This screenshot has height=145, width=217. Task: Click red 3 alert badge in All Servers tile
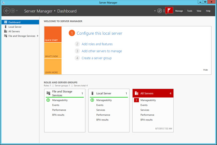[136, 100]
